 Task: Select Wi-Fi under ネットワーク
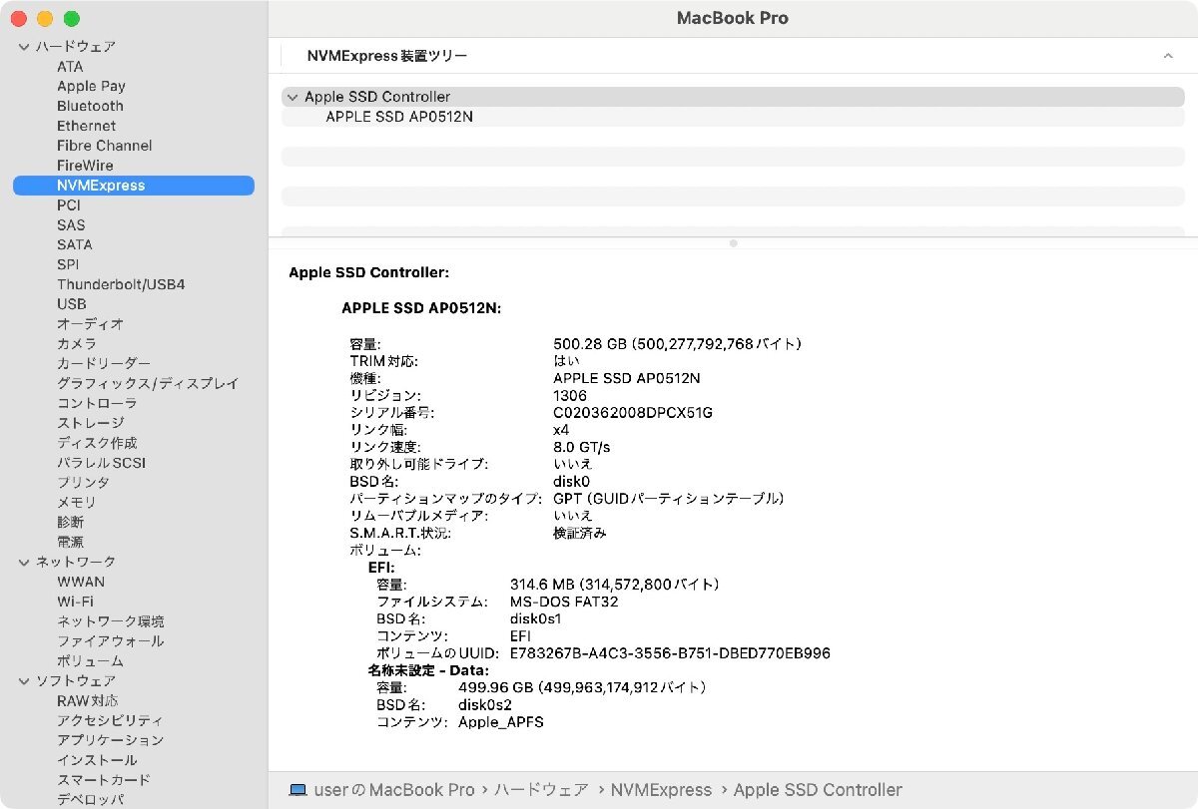point(75,602)
